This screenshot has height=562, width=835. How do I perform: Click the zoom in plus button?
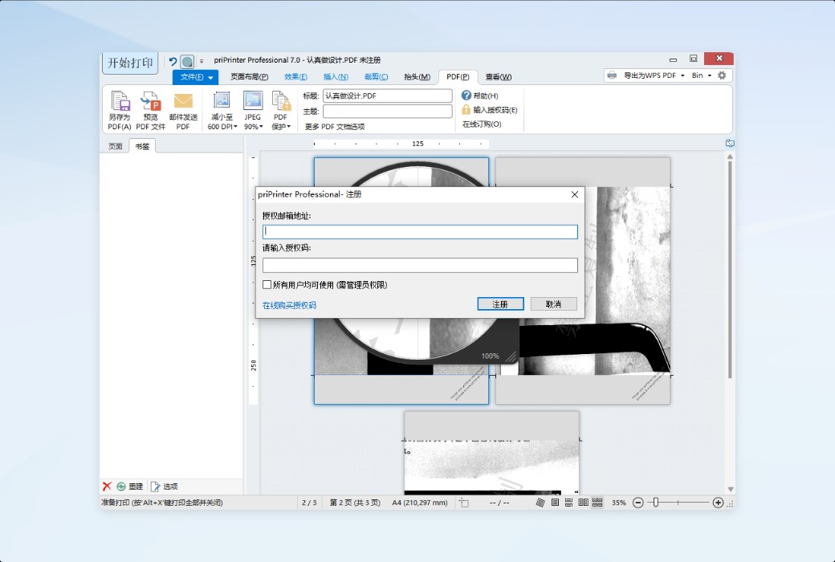718,503
